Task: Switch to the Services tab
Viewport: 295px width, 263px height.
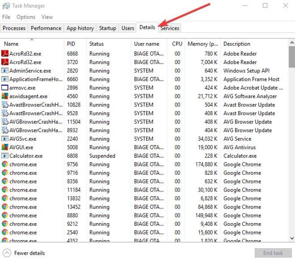Action: [x=170, y=28]
